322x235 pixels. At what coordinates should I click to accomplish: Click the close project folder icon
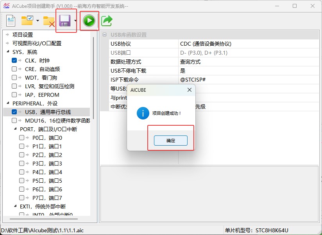point(49,21)
